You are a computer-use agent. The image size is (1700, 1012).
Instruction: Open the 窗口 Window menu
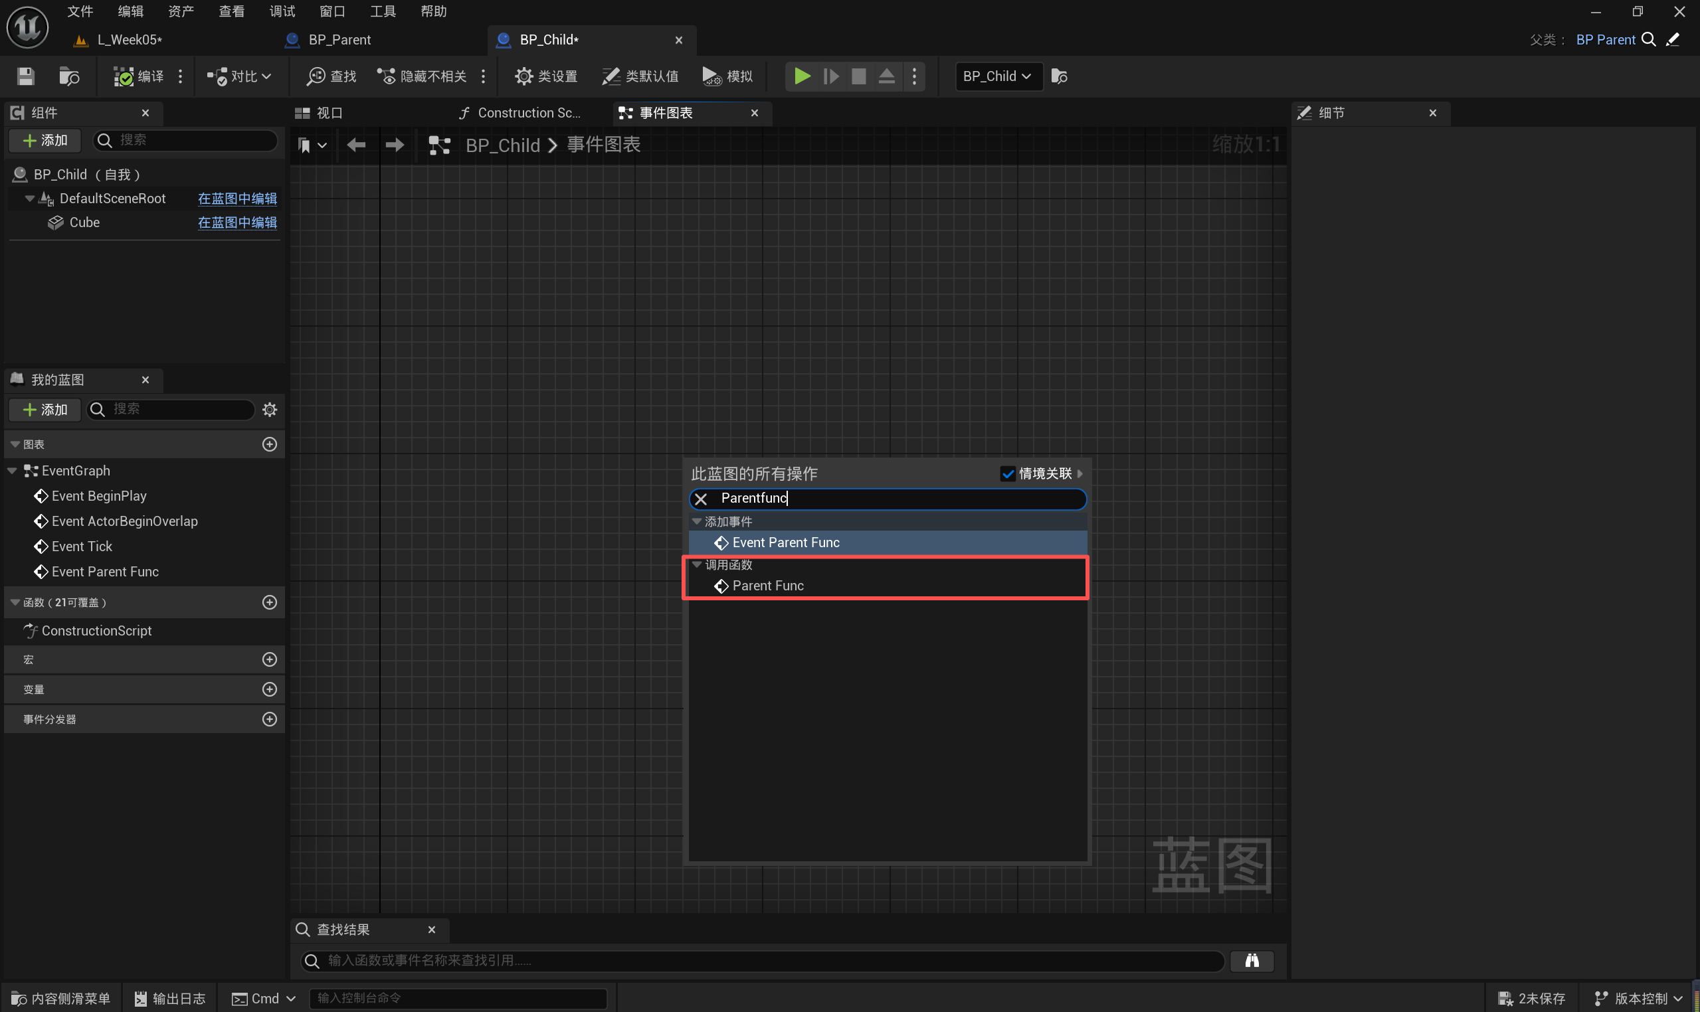(332, 11)
